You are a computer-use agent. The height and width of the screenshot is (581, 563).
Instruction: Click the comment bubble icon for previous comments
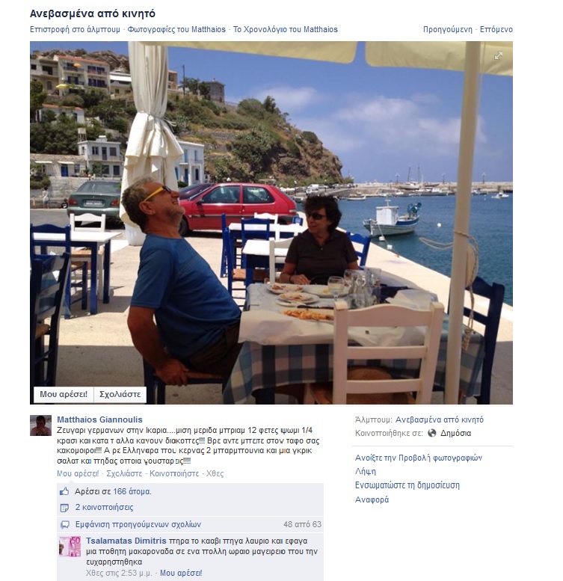pos(64,525)
